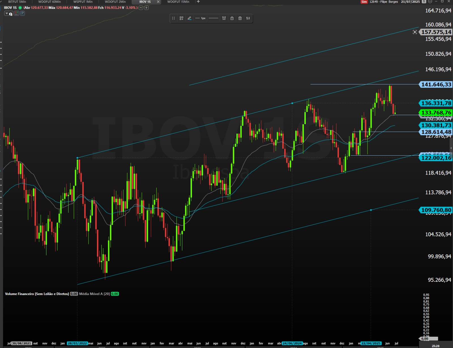Screen dimensions: 453x348
Task: Open the WDOFUT 15Min chart tab
Action: click(178, 2)
